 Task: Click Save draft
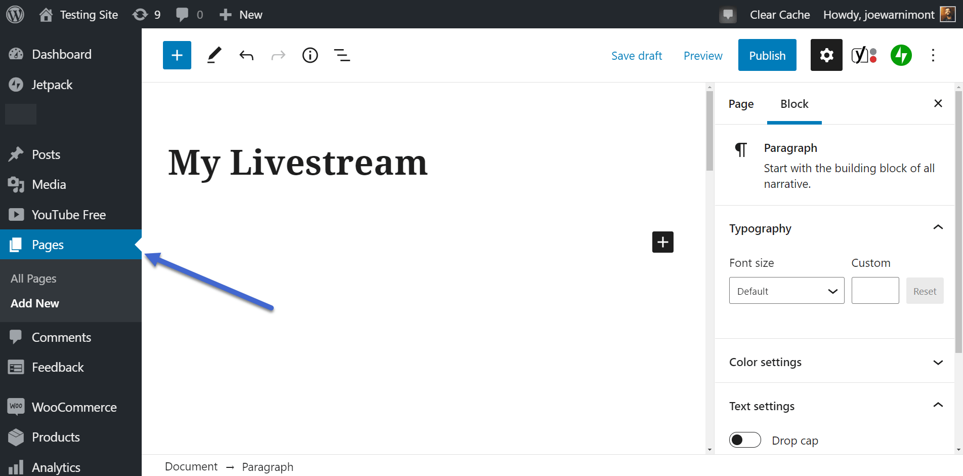coord(637,56)
